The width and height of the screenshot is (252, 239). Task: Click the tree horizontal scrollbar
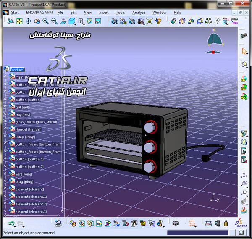(32, 215)
